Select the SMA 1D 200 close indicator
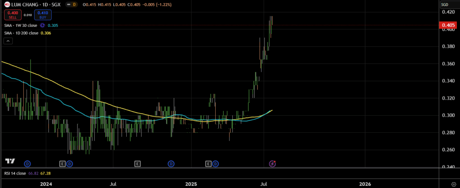Viewport: 460px width, 188px height. click(x=21, y=33)
